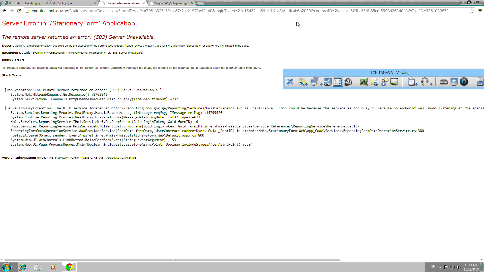
Task: Toggle full screen mode in viewer toolbar
Action: click(338, 82)
